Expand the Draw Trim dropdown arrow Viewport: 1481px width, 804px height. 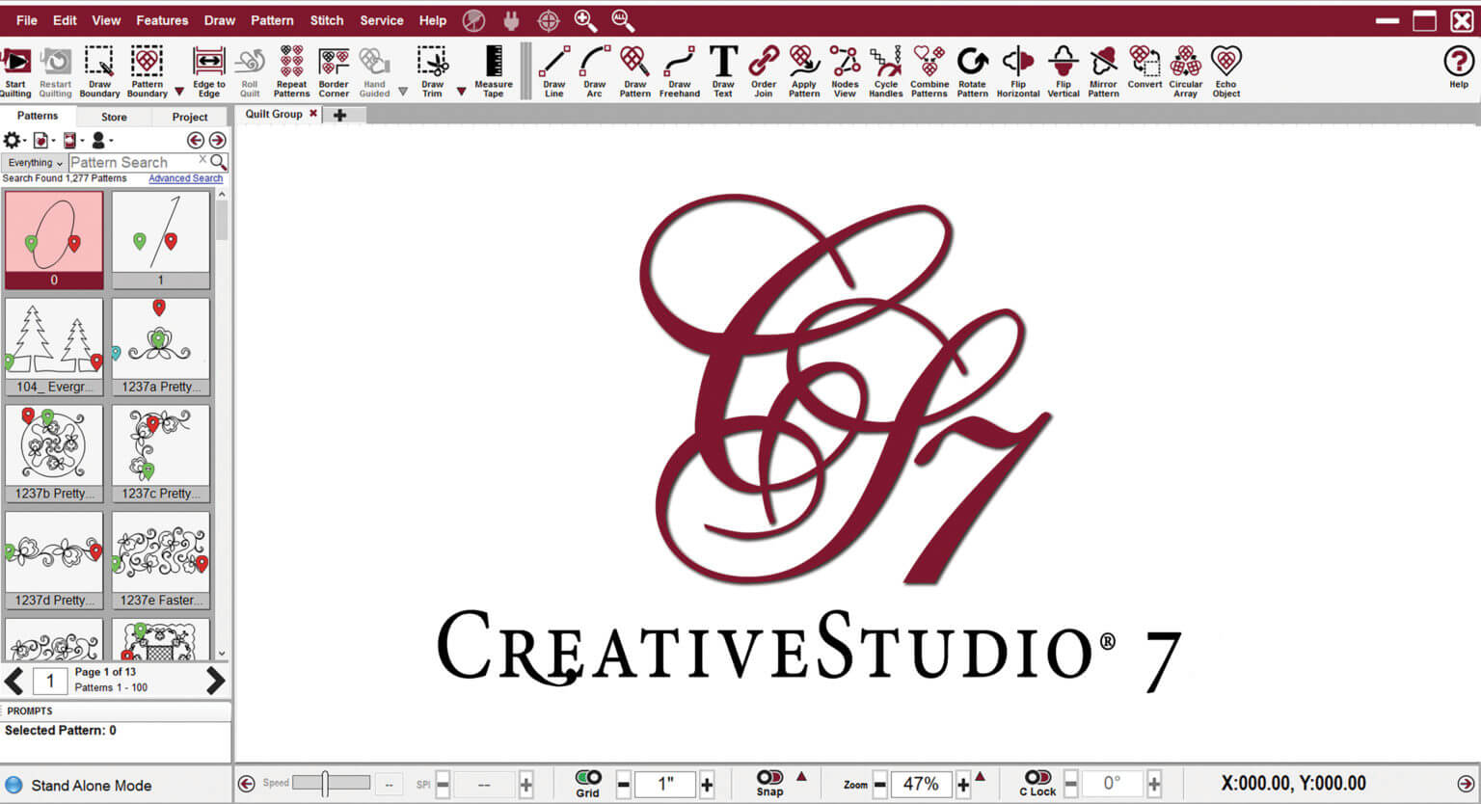click(461, 92)
